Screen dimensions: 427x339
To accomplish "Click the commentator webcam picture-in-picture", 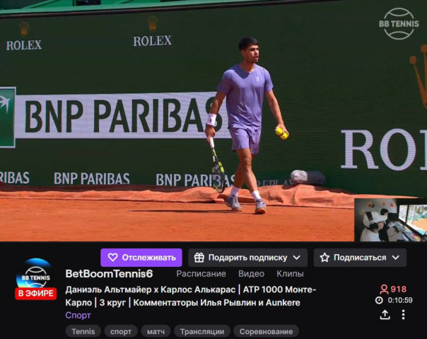I will (x=390, y=220).
